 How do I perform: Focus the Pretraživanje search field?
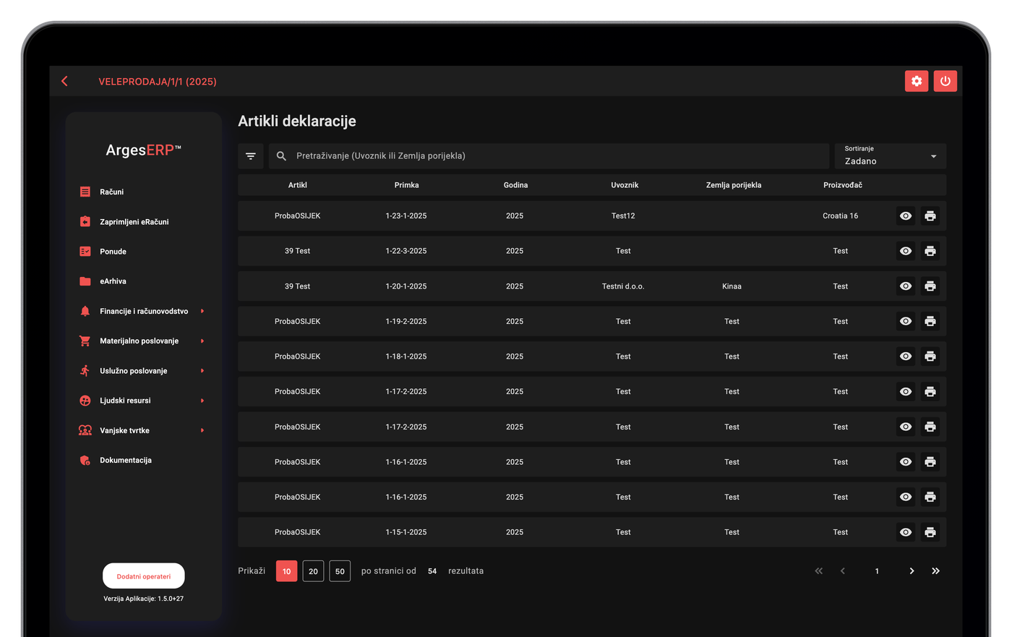549,156
